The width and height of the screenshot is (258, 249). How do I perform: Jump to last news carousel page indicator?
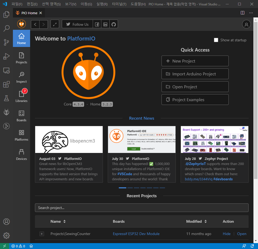[x=162, y=188]
